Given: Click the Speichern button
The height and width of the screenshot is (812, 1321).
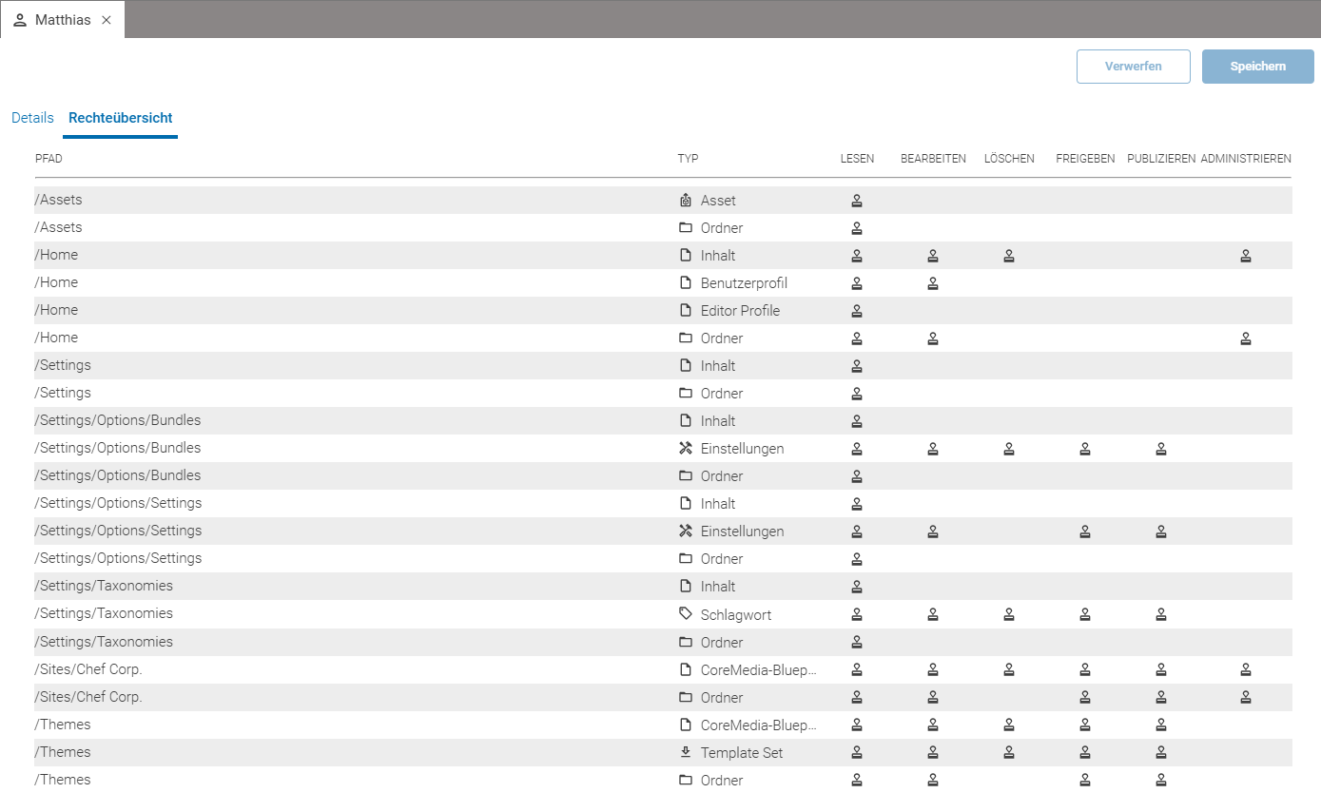Looking at the screenshot, I should 1258,67.
